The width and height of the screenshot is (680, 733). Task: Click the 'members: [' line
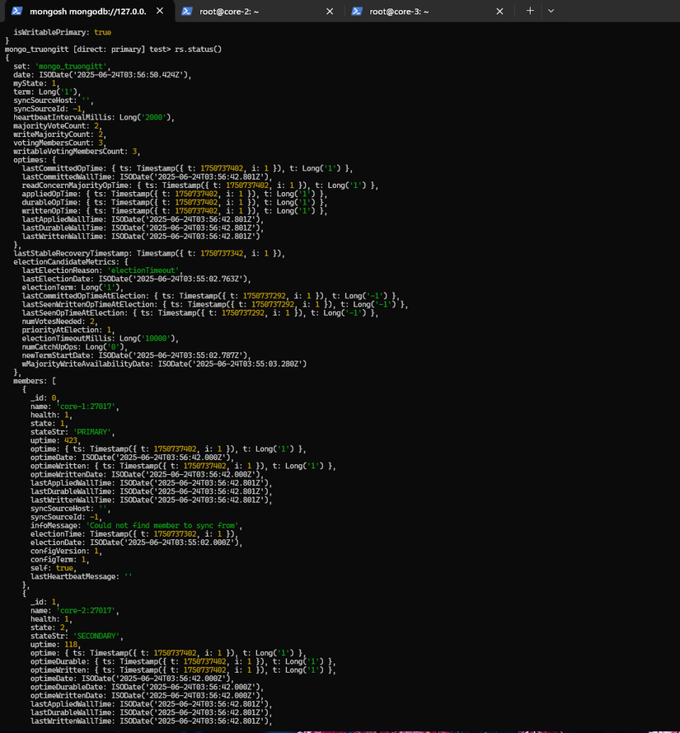point(35,381)
